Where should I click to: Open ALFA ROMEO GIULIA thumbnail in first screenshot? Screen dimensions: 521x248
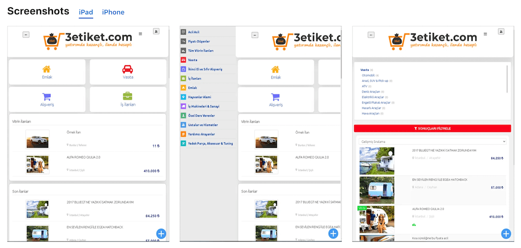pos(38,164)
